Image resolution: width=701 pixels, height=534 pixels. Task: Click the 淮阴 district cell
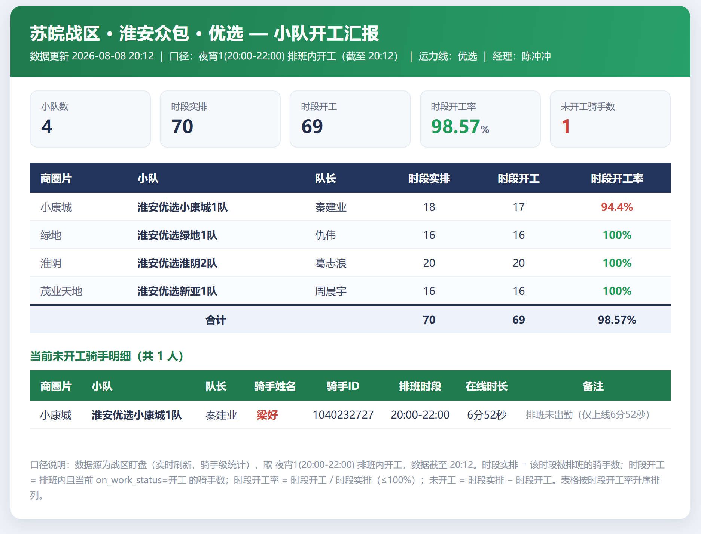pos(51,263)
